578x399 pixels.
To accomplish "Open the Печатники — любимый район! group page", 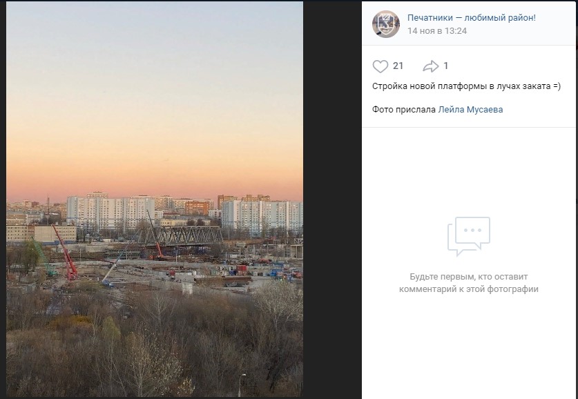I will pyautogui.click(x=472, y=17).
